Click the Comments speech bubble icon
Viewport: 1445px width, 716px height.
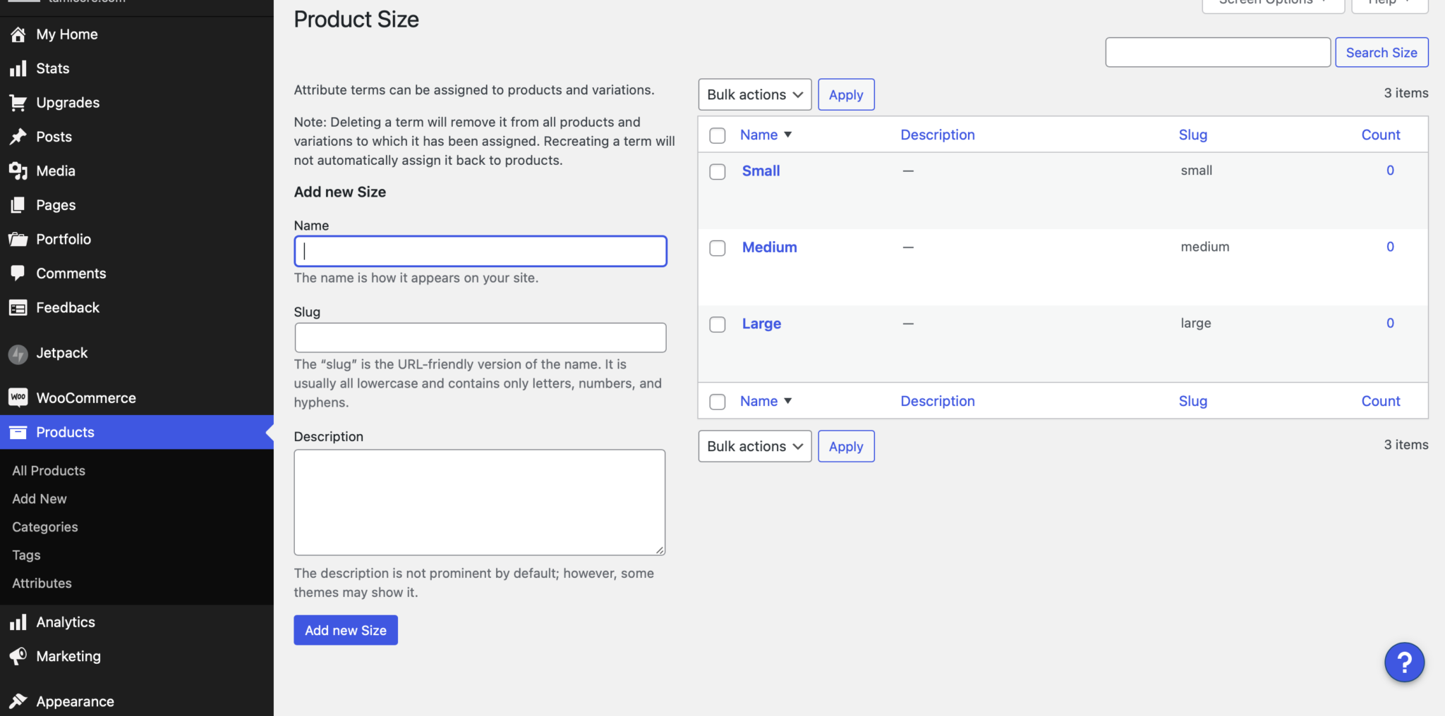tap(18, 273)
